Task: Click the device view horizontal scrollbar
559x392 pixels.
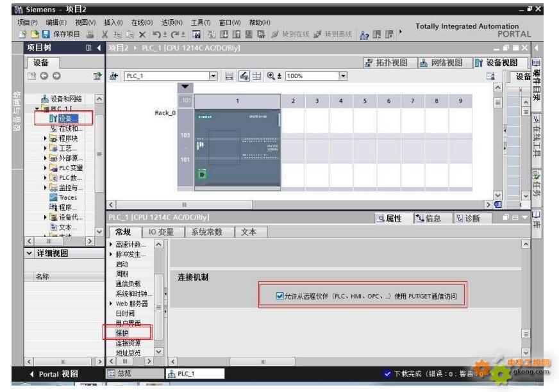Action: pos(185,204)
